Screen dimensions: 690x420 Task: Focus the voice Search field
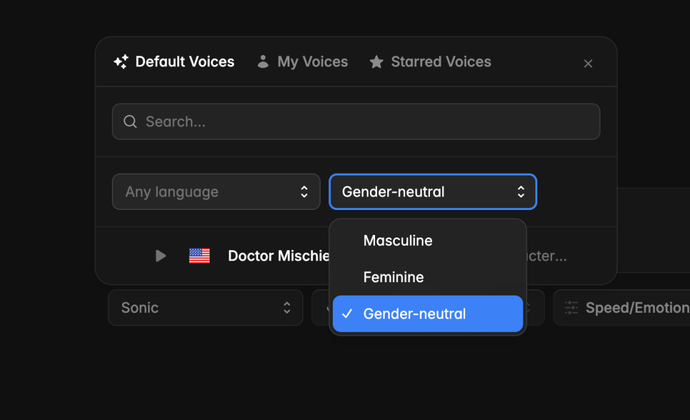(x=364, y=122)
